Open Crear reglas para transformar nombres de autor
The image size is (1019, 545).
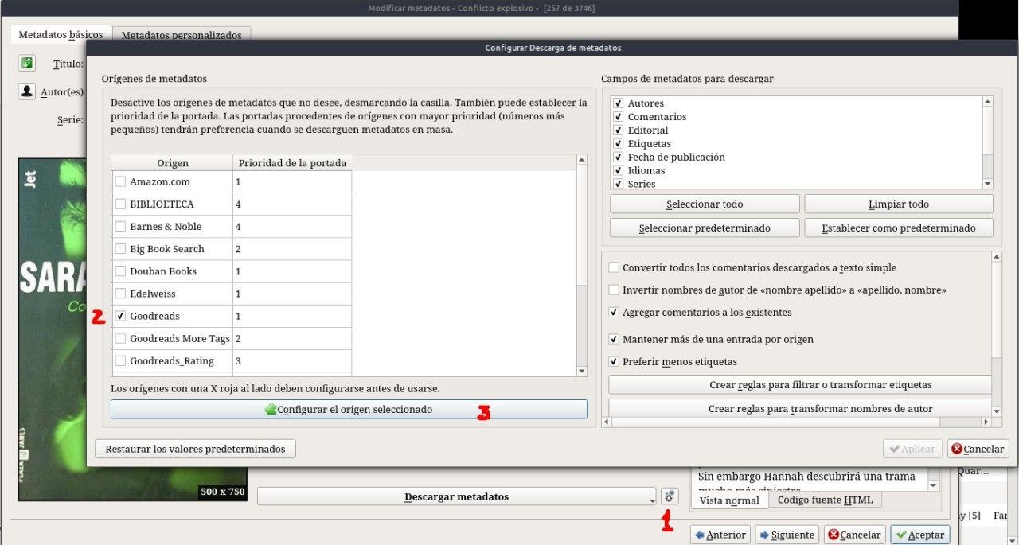click(800, 408)
